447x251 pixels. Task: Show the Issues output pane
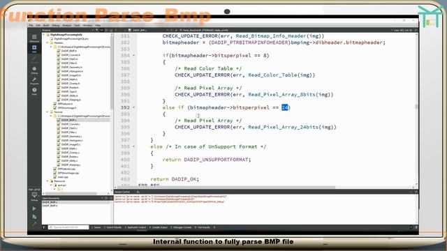pyautogui.click(x=96, y=227)
